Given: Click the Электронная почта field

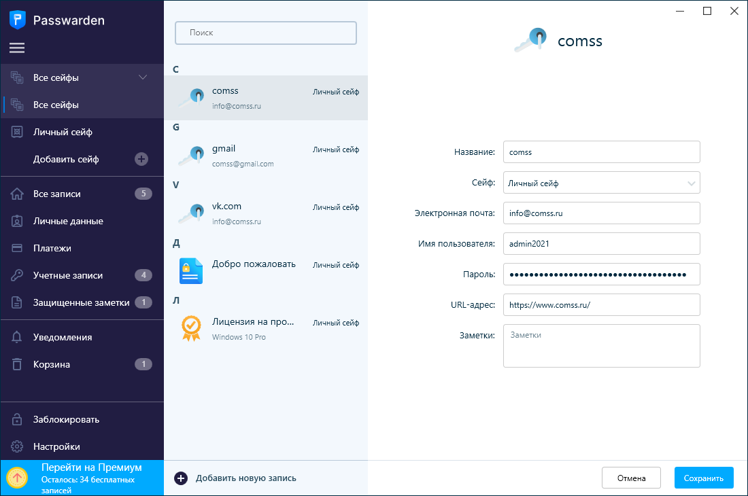Looking at the screenshot, I should pyautogui.click(x=602, y=213).
